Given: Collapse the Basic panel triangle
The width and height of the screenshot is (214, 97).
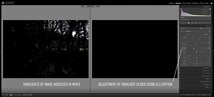Looking at the screenshot, I should coord(211,26).
